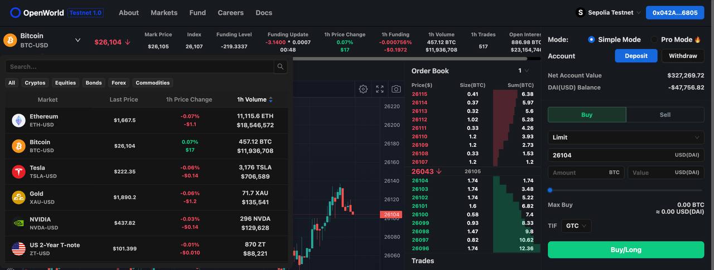Click the Bitcoin coin icon in header
Screen dimensions: 714x270
[x=10, y=40]
